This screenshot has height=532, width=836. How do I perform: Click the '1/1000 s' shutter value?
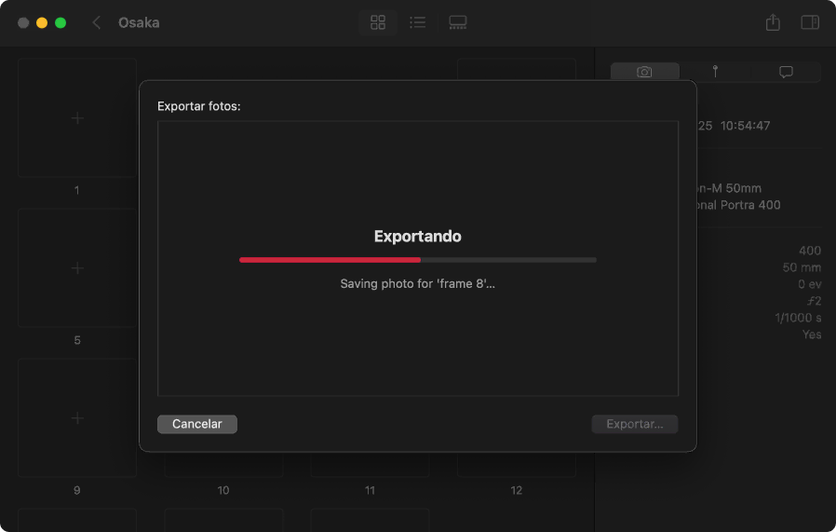(798, 318)
